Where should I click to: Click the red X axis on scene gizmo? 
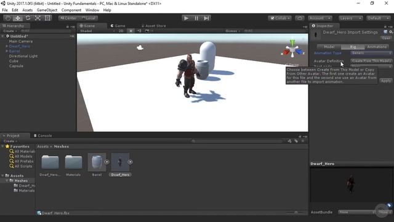click(286, 52)
